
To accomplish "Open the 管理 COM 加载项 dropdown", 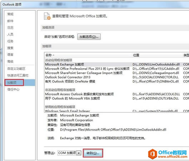I will pyautogui.click(x=79, y=153).
